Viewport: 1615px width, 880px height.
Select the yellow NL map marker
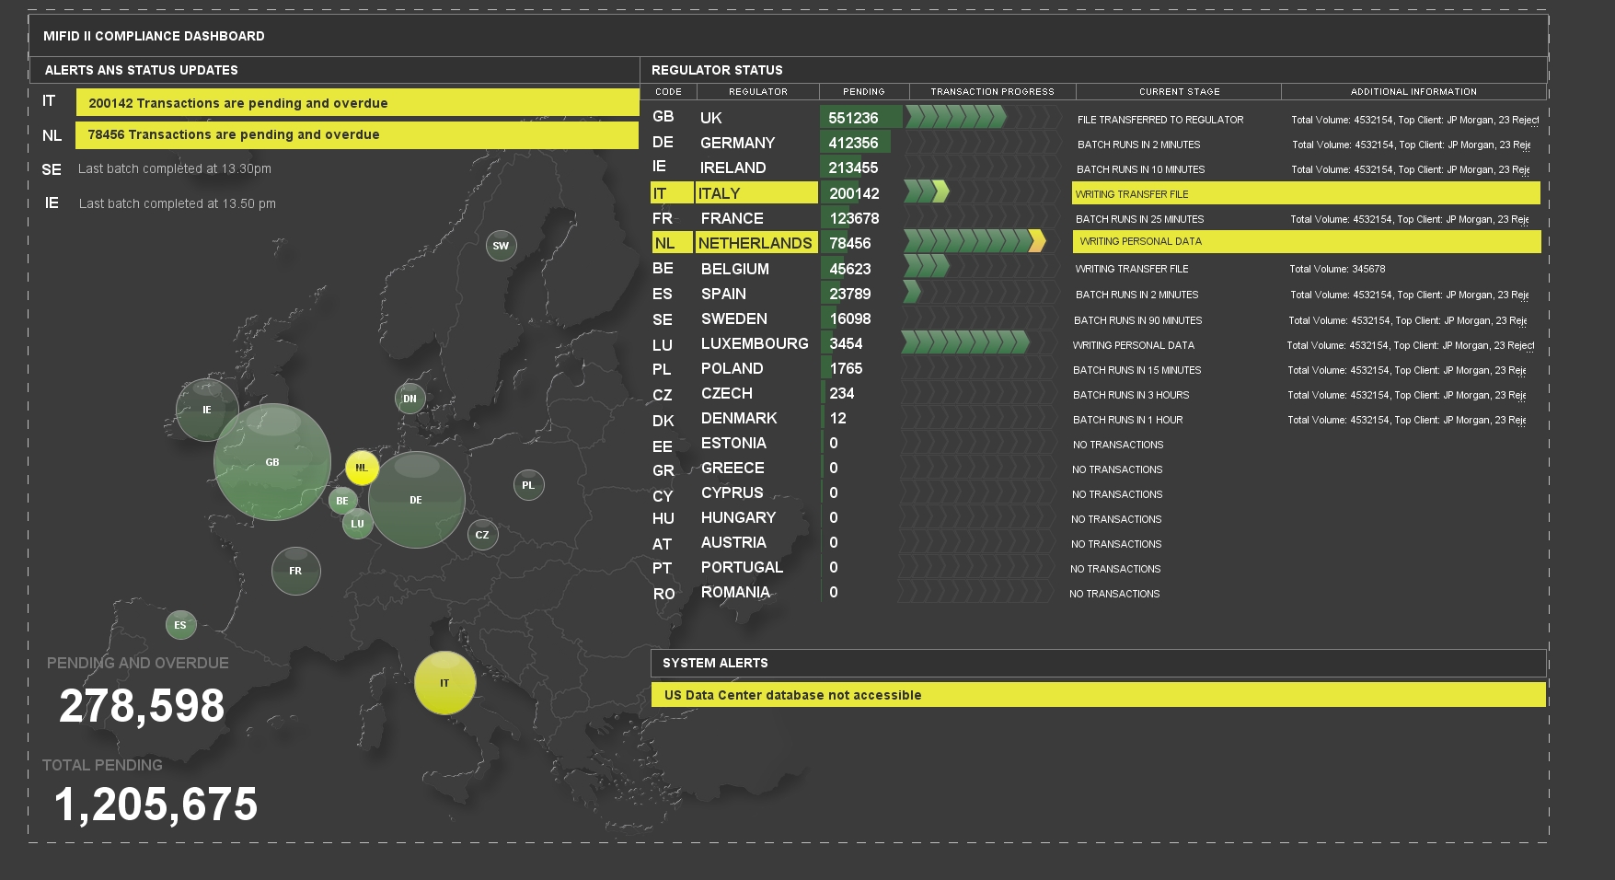tap(362, 468)
